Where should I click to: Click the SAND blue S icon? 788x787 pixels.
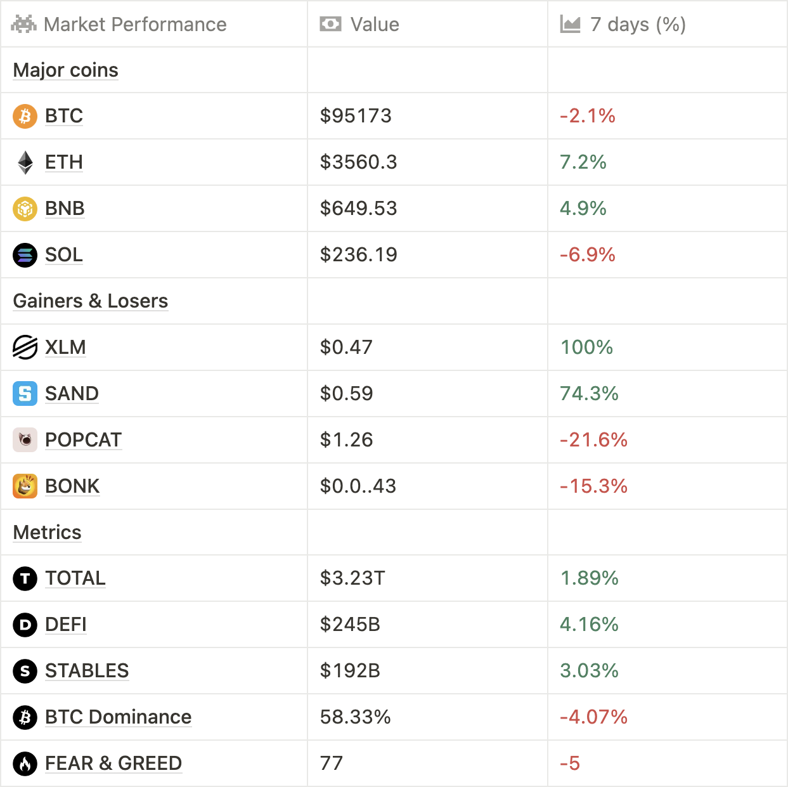(x=25, y=394)
